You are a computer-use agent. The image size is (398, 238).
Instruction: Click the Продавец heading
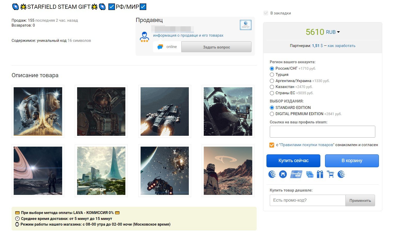[149, 20]
